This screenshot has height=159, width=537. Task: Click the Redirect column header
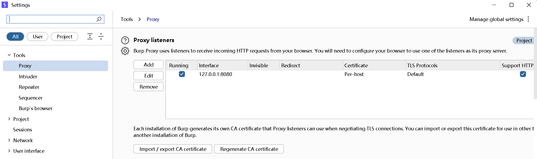click(311, 65)
